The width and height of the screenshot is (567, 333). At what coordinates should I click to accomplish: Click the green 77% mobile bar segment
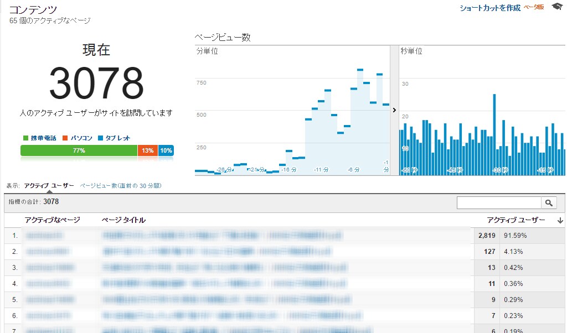click(79, 150)
